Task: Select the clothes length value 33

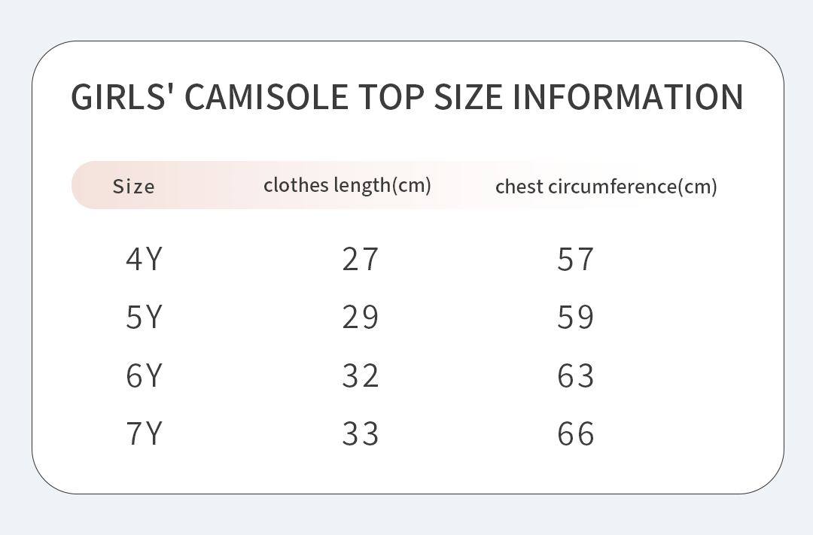Action: (361, 433)
